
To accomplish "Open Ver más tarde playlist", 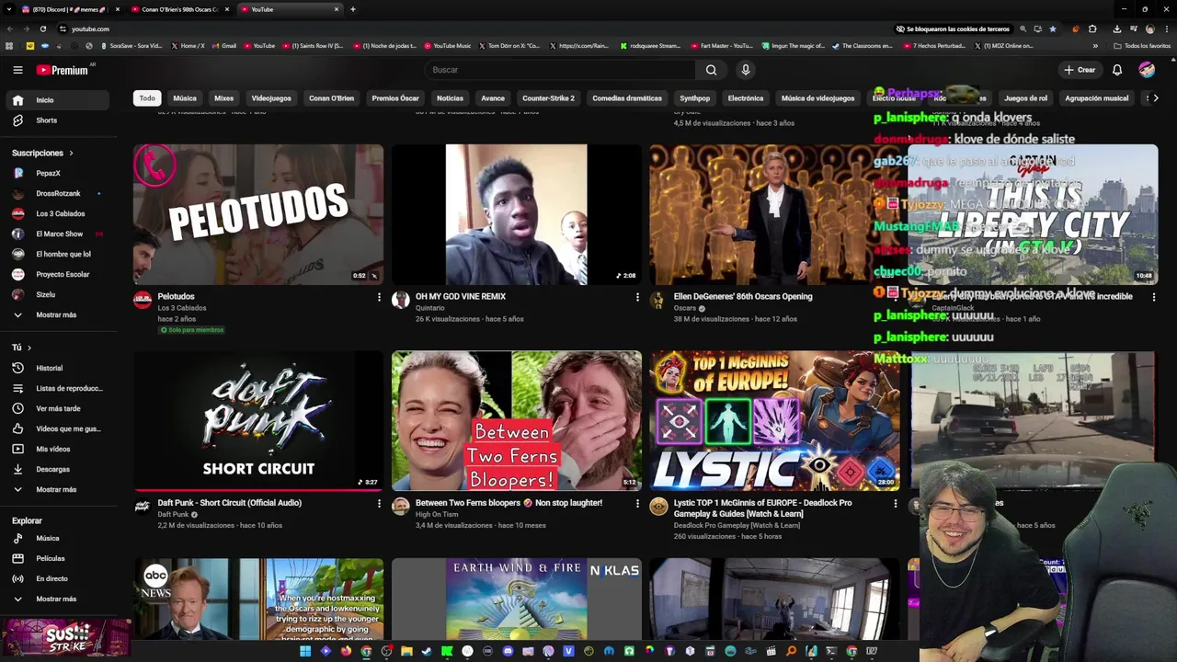I will tap(57, 408).
